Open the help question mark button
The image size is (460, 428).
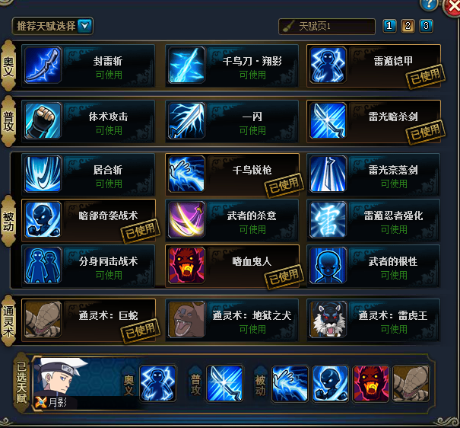click(429, 5)
